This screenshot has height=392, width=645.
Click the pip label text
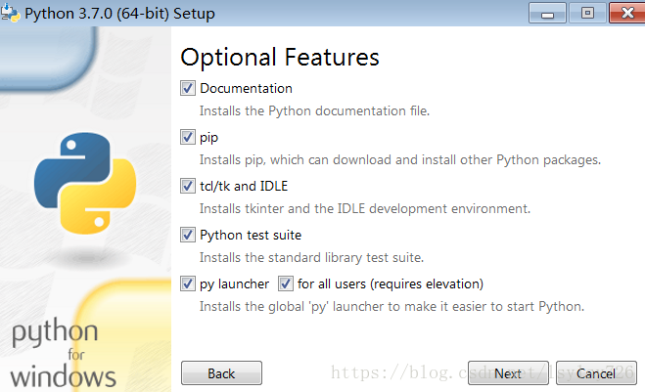pyautogui.click(x=209, y=138)
